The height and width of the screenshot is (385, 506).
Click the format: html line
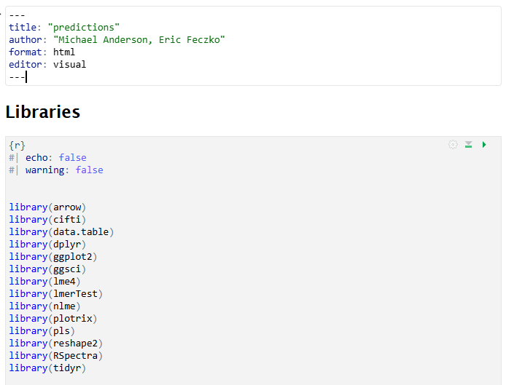[x=42, y=52]
